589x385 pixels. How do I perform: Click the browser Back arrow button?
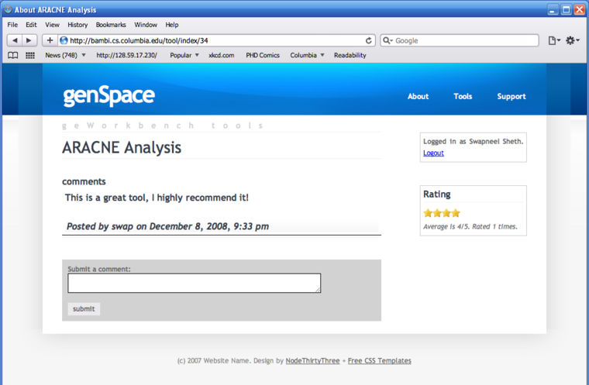pos(15,40)
